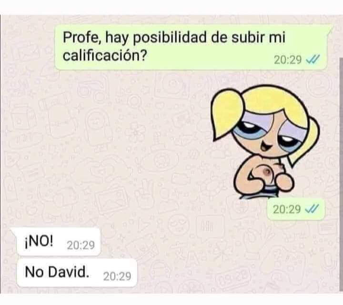Click the word posibilidad in the green bubble
343x305 pixels.
[170, 38]
